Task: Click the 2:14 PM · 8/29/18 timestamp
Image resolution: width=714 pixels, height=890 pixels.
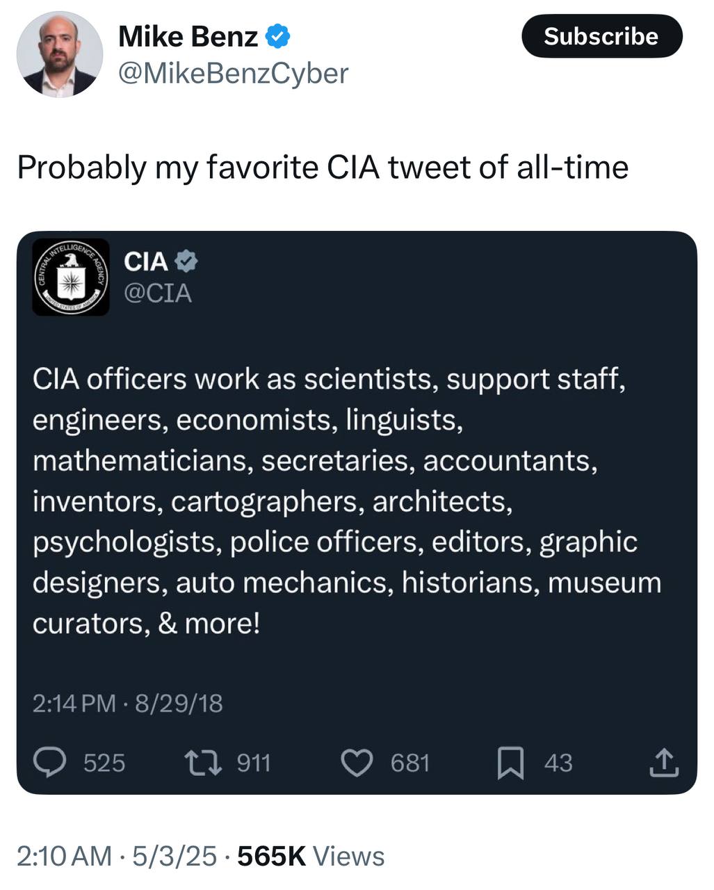Action: [128, 704]
